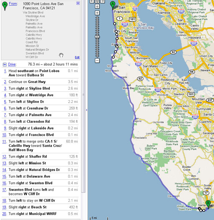214x220 pixels.
Task: Select the Coast Rd via entry
Action: 31,42
